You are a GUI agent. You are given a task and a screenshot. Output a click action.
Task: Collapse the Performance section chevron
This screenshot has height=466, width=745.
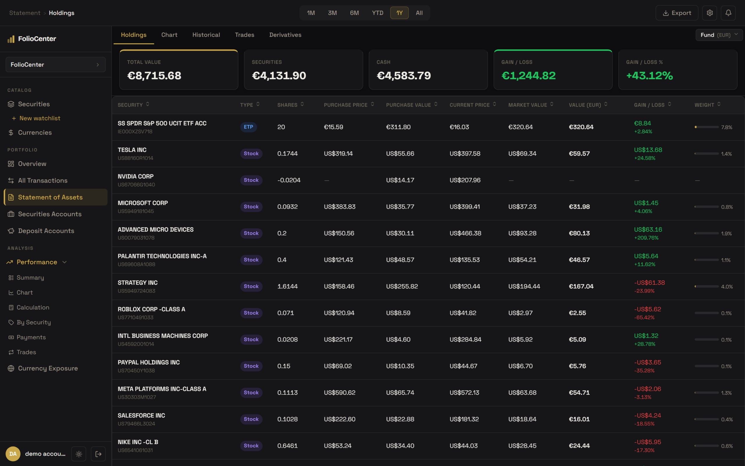pyautogui.click(x=65, y=262)
